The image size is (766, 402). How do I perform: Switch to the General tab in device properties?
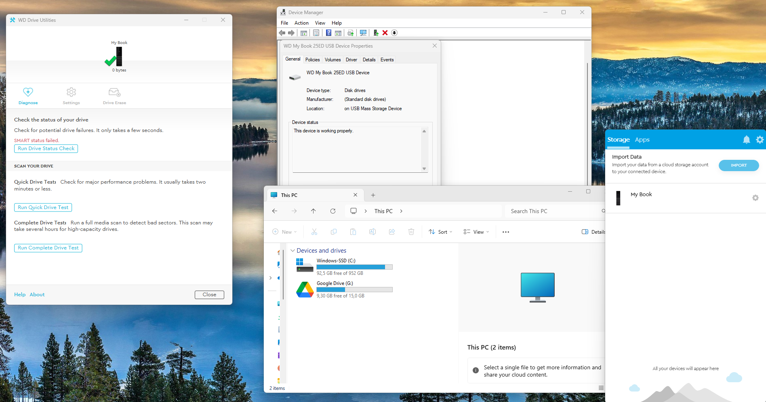293,59
